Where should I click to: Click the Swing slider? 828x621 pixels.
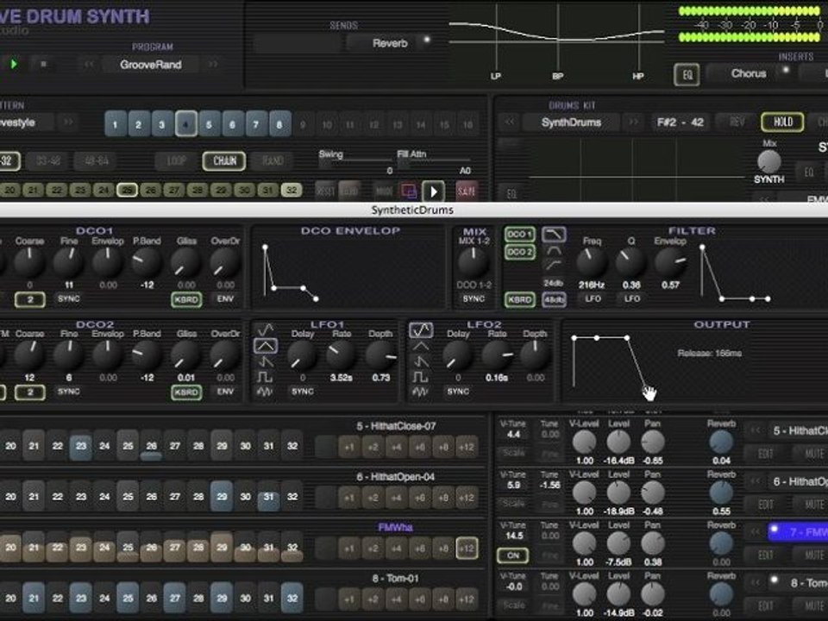coord(354,161)
